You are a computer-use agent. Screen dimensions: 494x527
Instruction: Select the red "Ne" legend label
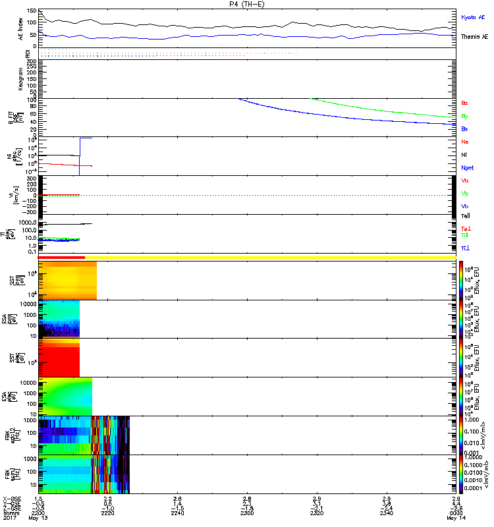[465, 142]
